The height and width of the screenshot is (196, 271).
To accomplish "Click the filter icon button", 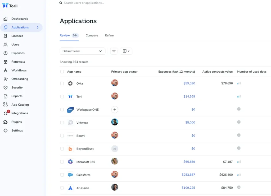I will tap(114, 51).
